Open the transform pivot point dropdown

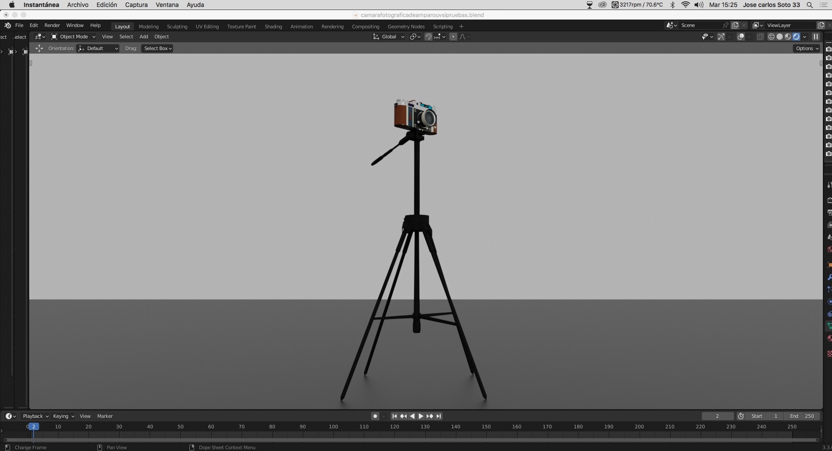[x=415, y=37]
